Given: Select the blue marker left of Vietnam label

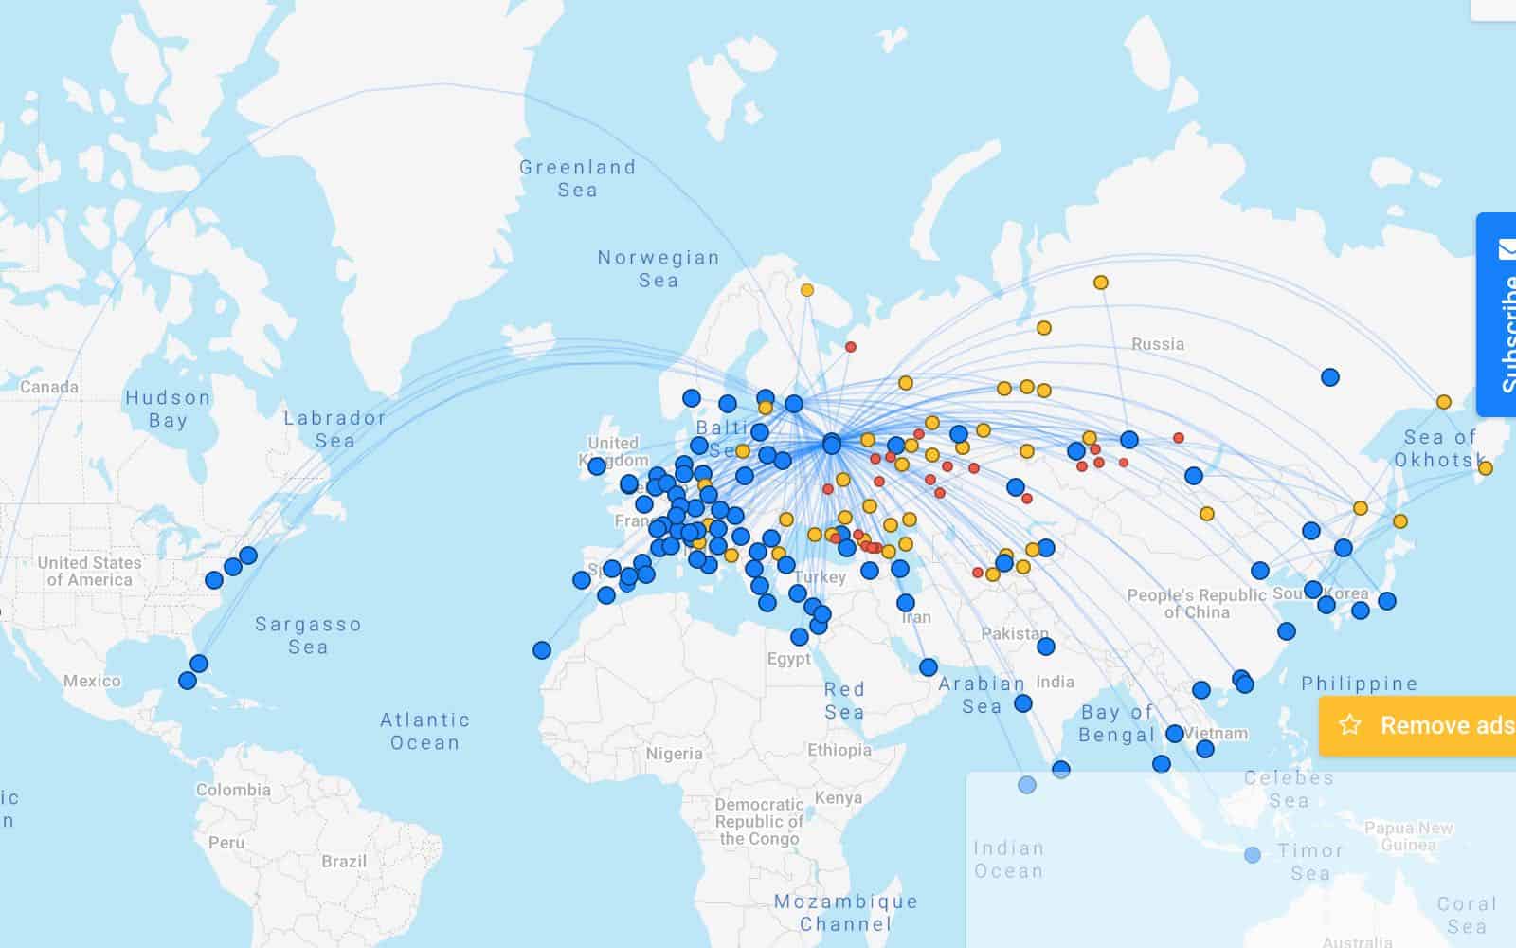Looking at the screenshot, I should coord(1175,734).
